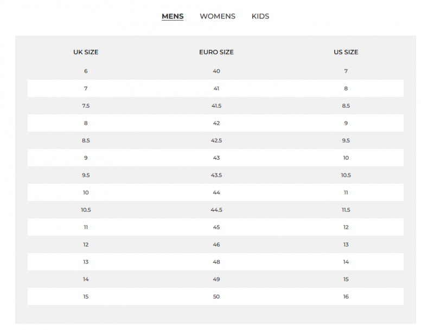434x330 pixels.
Task: Click the UK size 10 cell
Action: (86, 192)
